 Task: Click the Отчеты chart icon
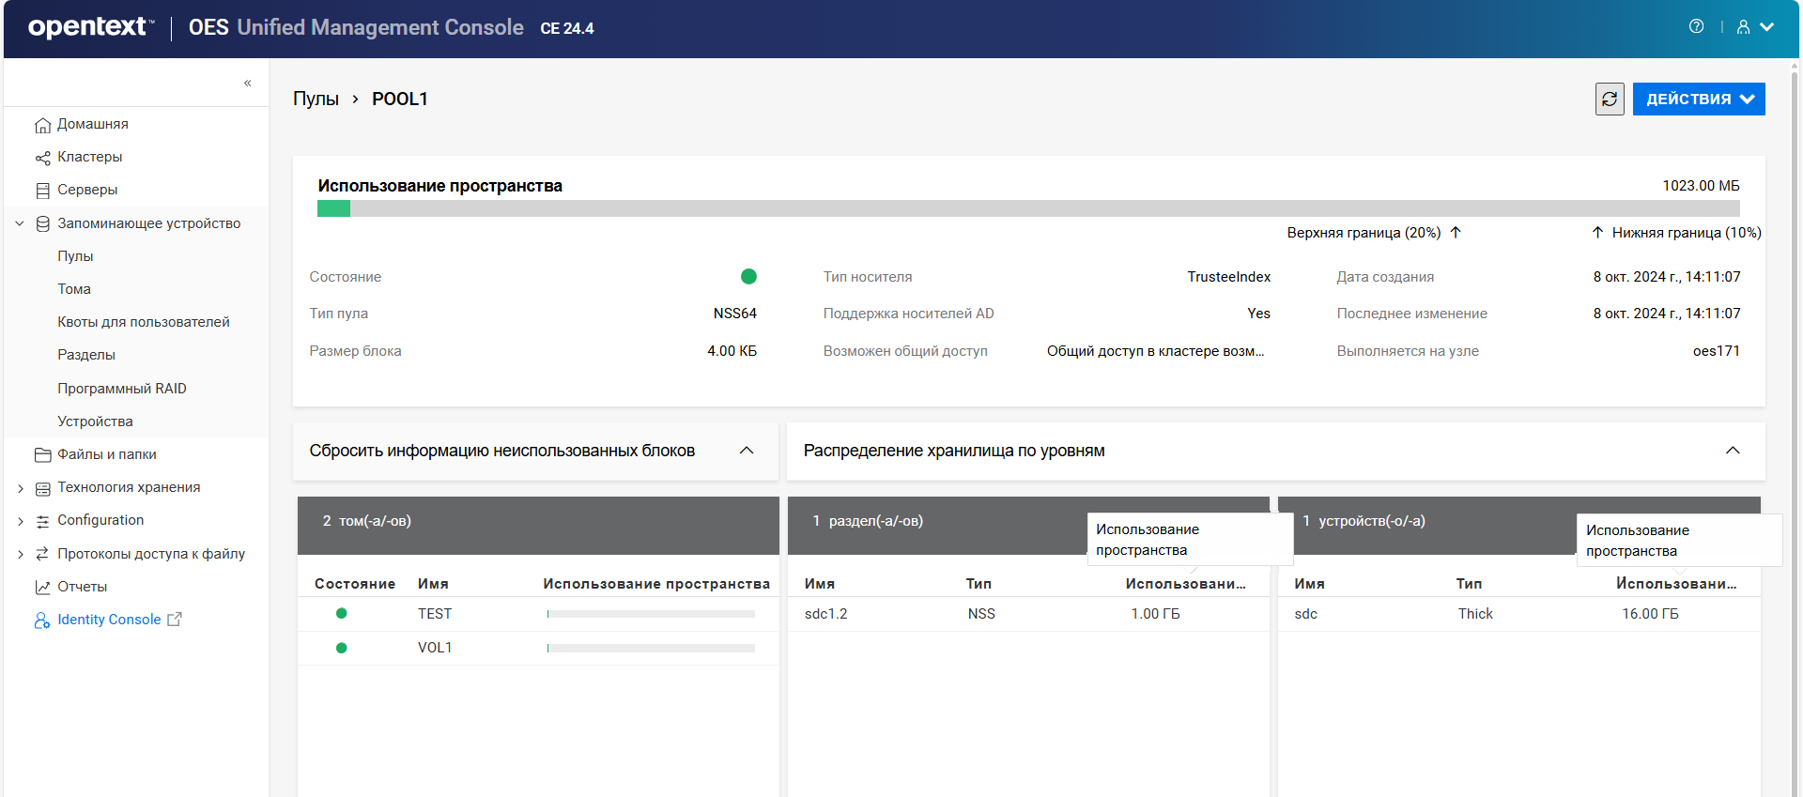tap(42, 588)
